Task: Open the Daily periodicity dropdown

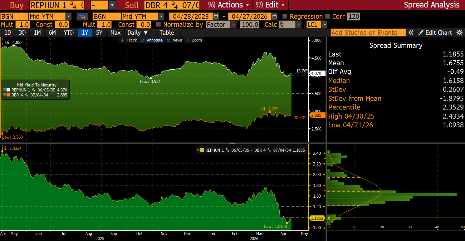Action: (138, 33)
